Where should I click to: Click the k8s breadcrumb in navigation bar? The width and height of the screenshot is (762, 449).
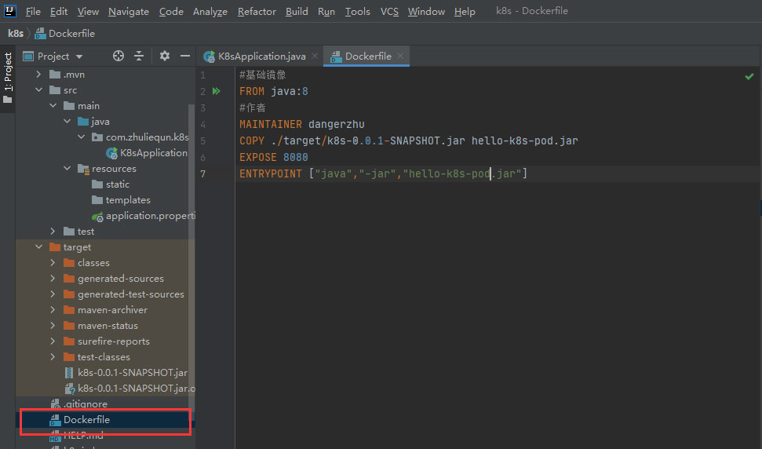pos(15,33)
